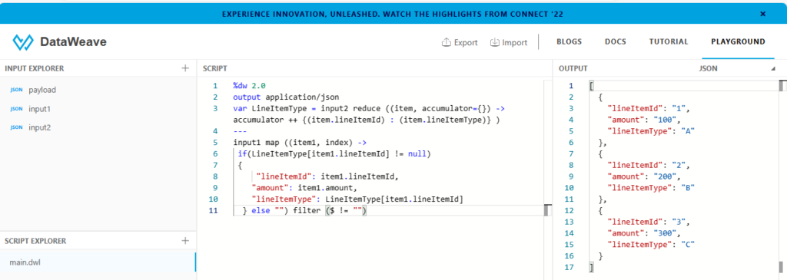787x280 pixels.
Task: Open the BLOGS menu item
Action: pos(569,42)
